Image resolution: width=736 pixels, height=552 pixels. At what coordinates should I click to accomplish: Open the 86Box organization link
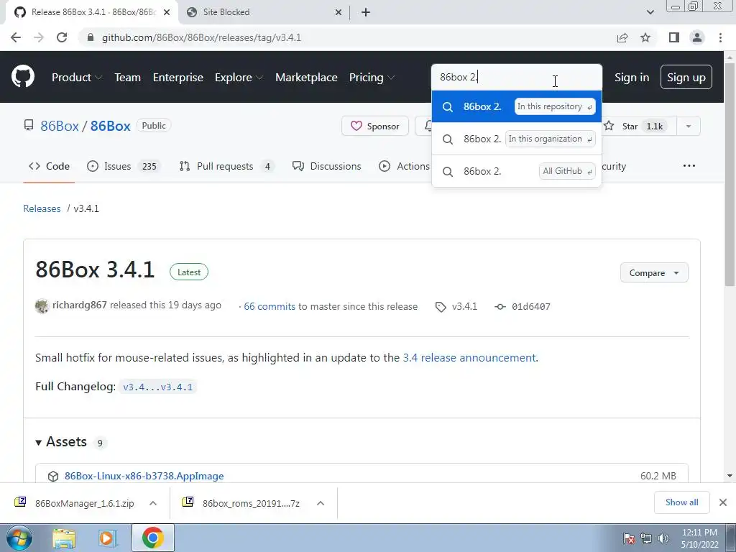60,126
